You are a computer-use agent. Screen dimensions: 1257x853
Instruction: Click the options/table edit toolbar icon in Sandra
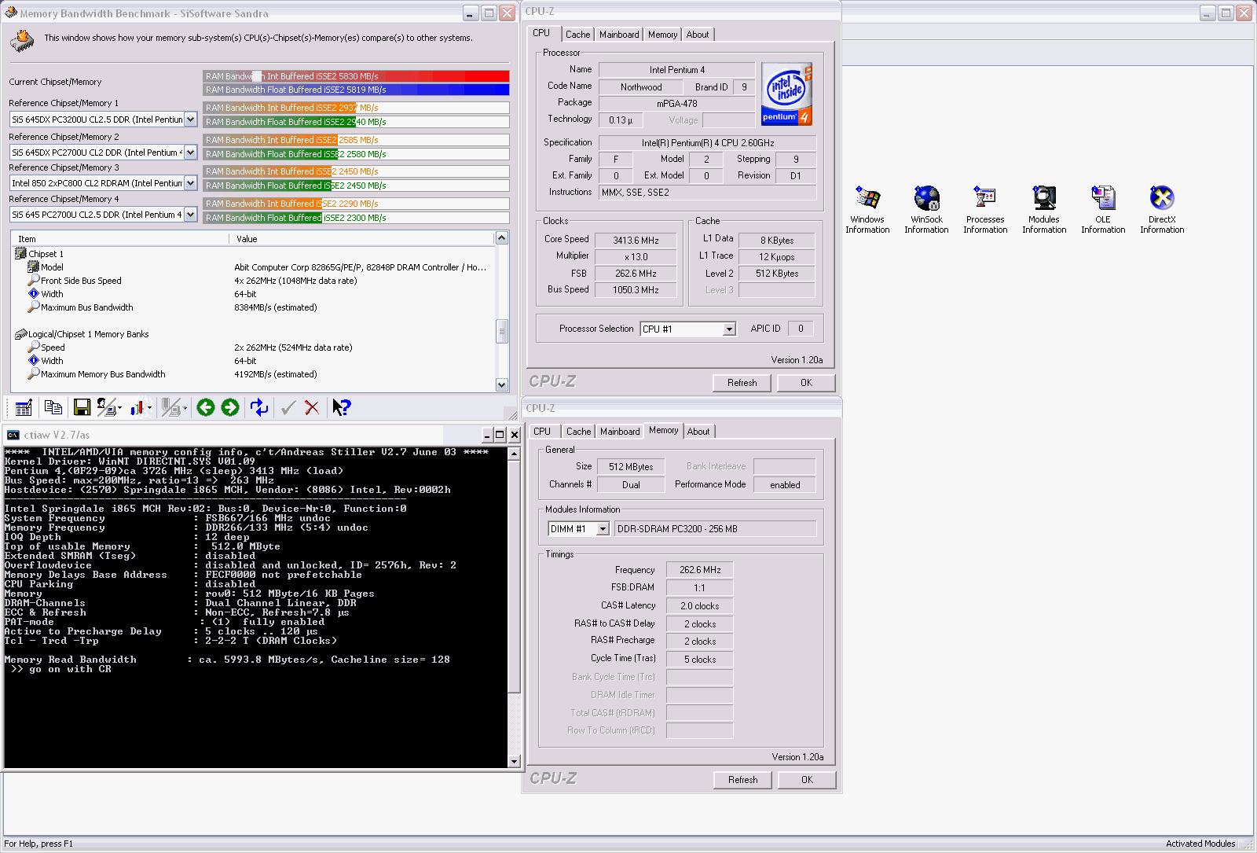(x=24, y=407)
